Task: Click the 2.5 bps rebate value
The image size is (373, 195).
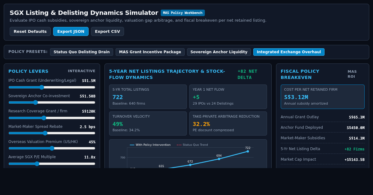Action: tap(87, 127)
